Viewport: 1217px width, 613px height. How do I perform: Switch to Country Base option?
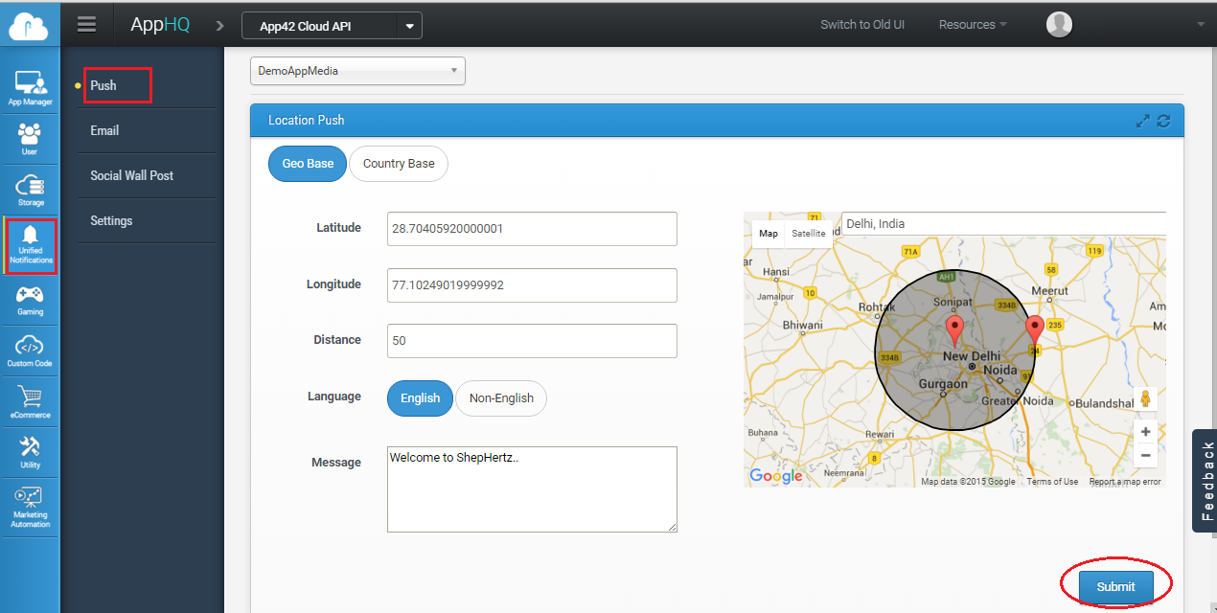399,164
